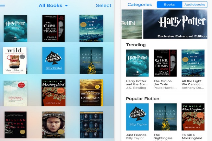This screenshot has width=212, height=141.
Task: Click the Paula Hawkins author text under Trending
Action: tap(165, 88)
